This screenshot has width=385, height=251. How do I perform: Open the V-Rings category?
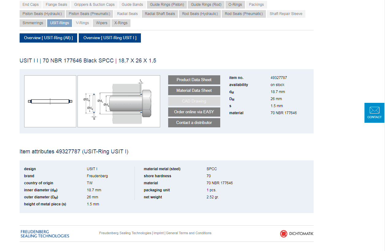tap(82, 23)
